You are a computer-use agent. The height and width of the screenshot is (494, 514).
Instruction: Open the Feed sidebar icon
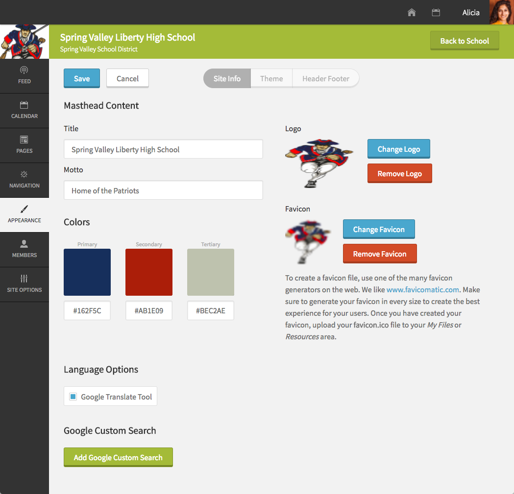click(x=24, y=70)
